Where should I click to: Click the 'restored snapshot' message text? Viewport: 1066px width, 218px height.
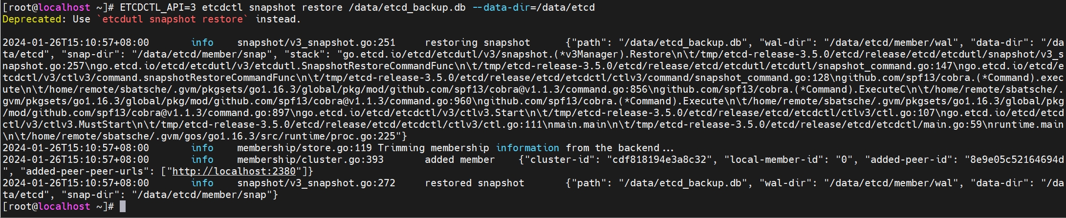[475, 183]
